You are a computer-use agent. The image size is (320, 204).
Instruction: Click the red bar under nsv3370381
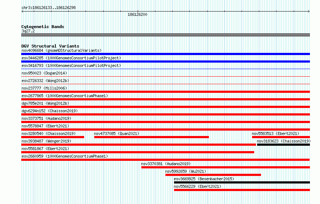click(x=225, y=167)
